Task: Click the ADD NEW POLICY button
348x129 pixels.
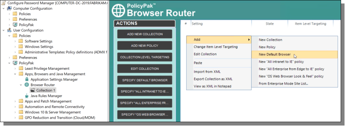Action: (x=145, y=45)
